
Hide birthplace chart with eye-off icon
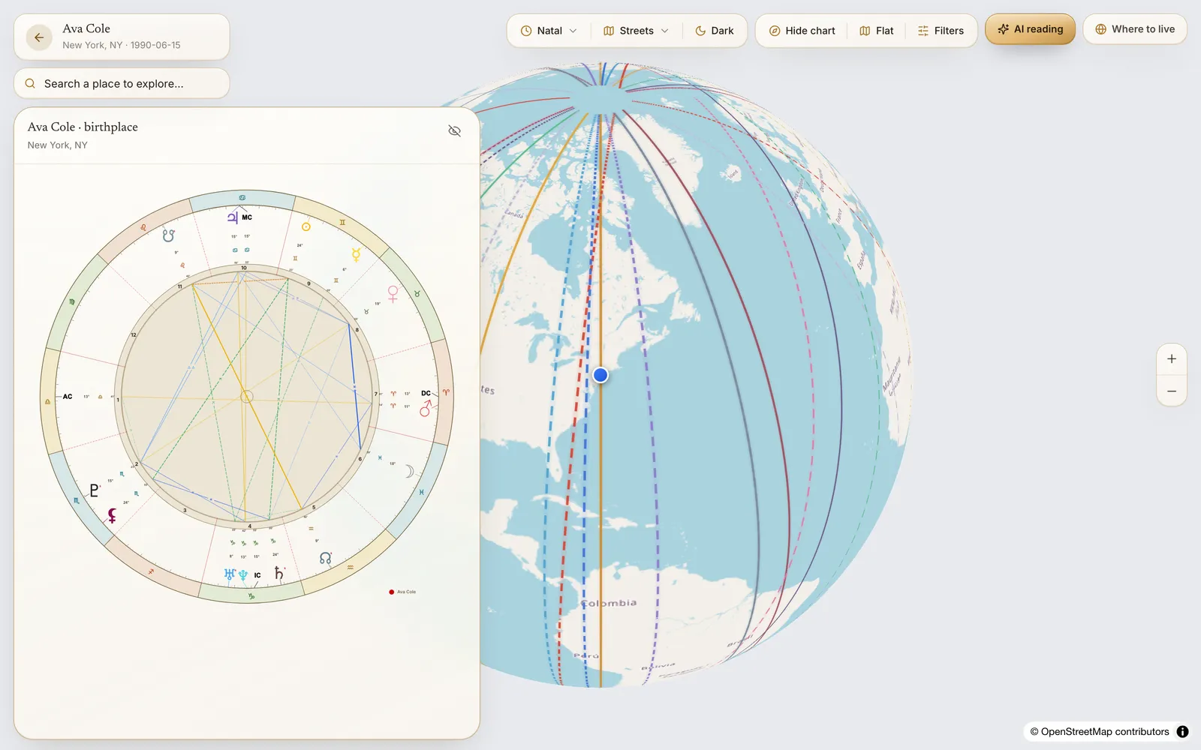(454, 131)
